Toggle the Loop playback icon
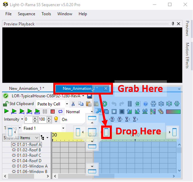Screen dimensions: 193x182 tap(60, 112)
